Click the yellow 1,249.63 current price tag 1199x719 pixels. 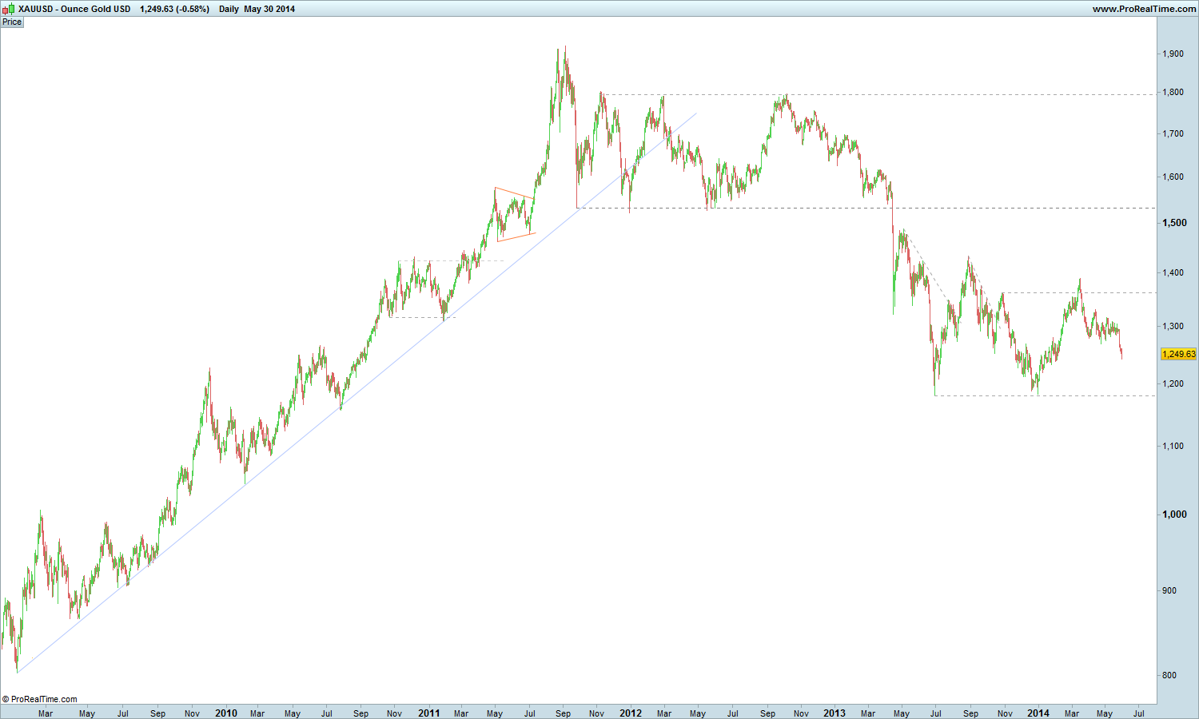click(x=1179, y=353)
